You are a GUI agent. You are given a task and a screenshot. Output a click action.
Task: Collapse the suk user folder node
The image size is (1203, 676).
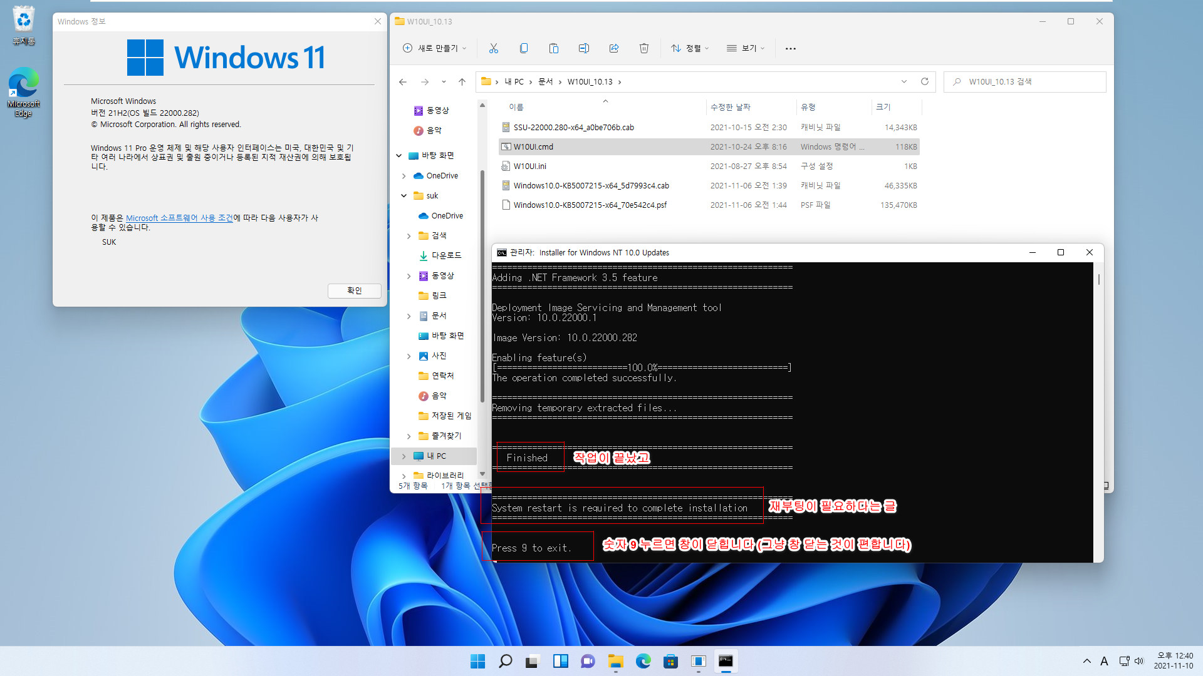tap(404, 196)
